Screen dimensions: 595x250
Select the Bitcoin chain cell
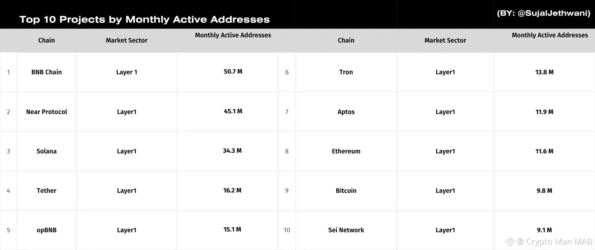click(x=346, y=191)
